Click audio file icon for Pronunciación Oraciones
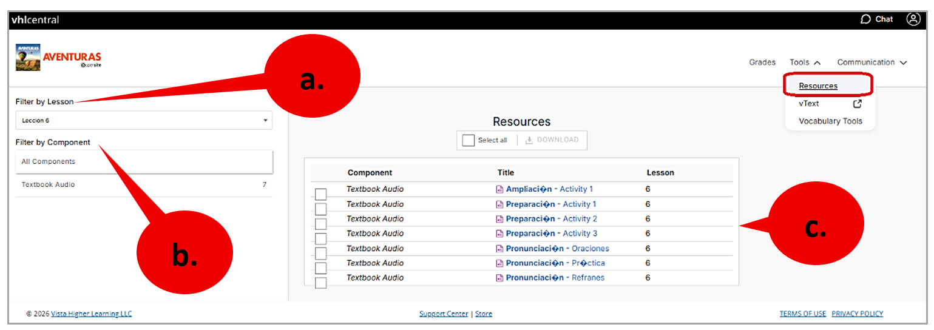This screenshot has width=934, height=330. pyautogui.click(x=500, y=249)
